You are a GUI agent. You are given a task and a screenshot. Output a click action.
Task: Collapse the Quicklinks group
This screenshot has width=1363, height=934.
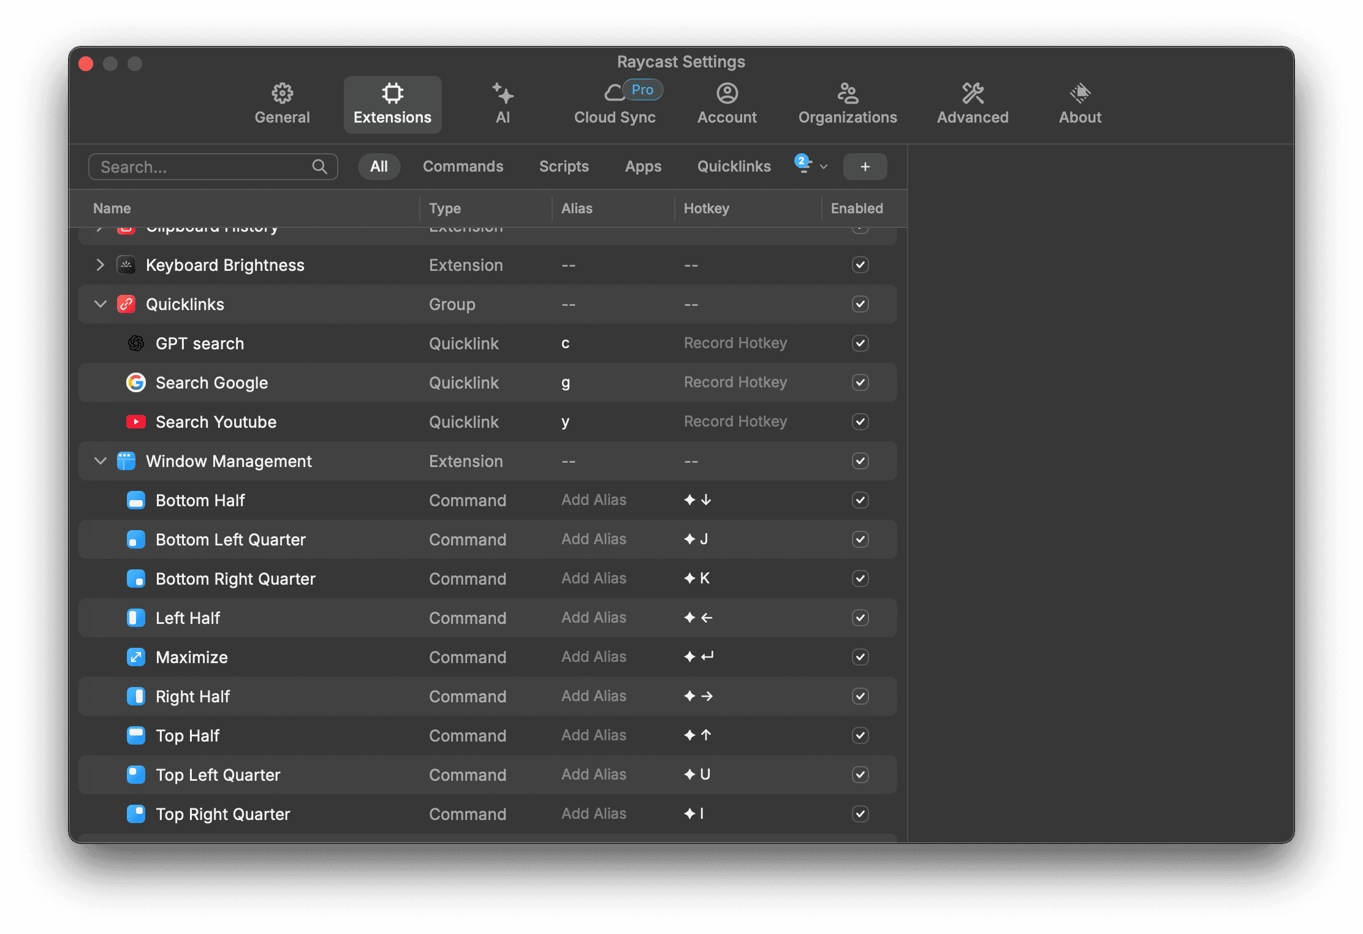coord(100,304)
